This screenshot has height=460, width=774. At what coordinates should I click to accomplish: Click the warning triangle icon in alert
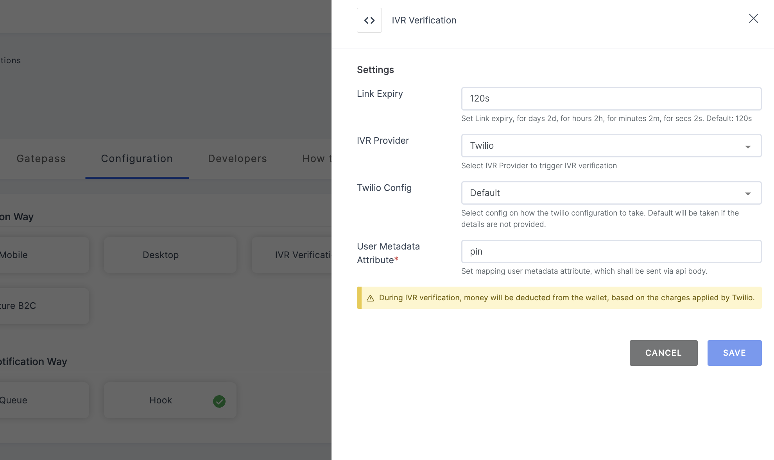click(371, 298)
